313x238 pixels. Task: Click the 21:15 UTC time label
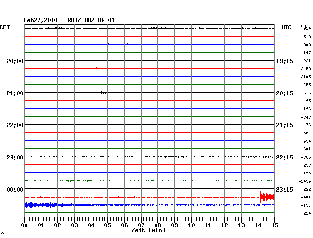[285, 125]
